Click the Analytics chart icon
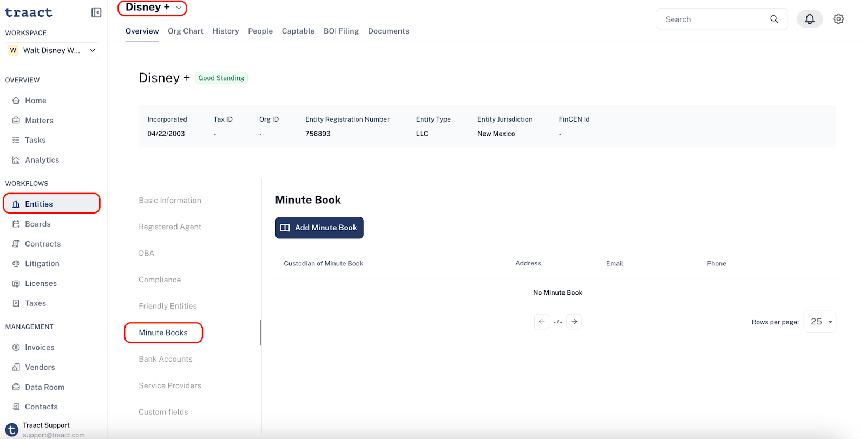 (16, 160)
